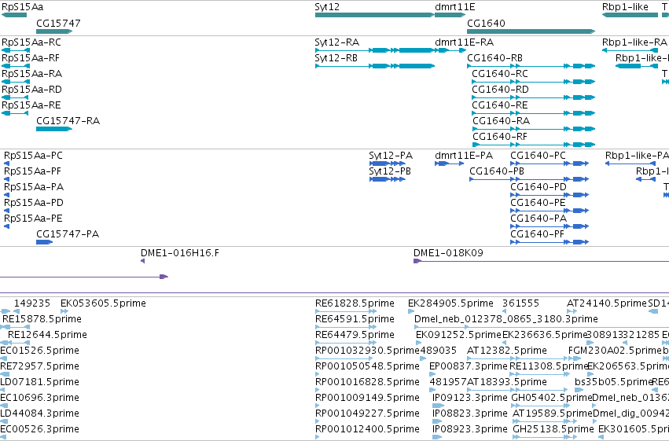Select BAC end DME1-016H16.F
The width and height of the screenshot is (669, 441).
coord(179,253)
